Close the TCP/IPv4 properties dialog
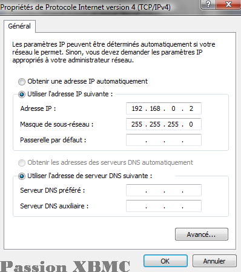 (x=228, y=4)
